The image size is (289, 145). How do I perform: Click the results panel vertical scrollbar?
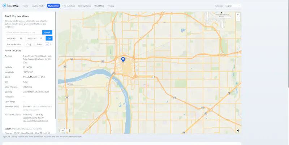(55, 65)
